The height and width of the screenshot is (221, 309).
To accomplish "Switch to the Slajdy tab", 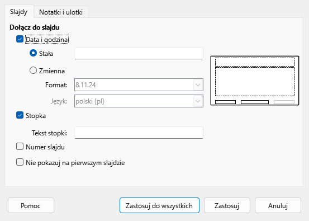I will pos(19,12).
